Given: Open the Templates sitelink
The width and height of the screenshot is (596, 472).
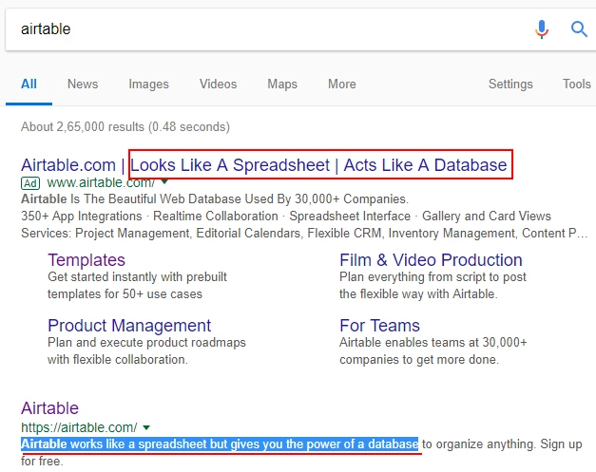Looking at the screenshot, I should pos(87,260).
